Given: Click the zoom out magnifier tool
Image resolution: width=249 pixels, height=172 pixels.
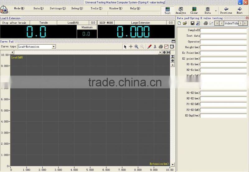Looking at the screenshot, I should (x=142, y=47).
